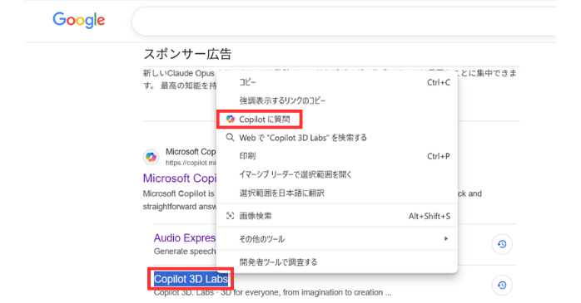Viewport: 581px width, 303px height.
Task: Open イマーシブ リーダーで選択範囲を開く
Action: (x=337, y=174)
